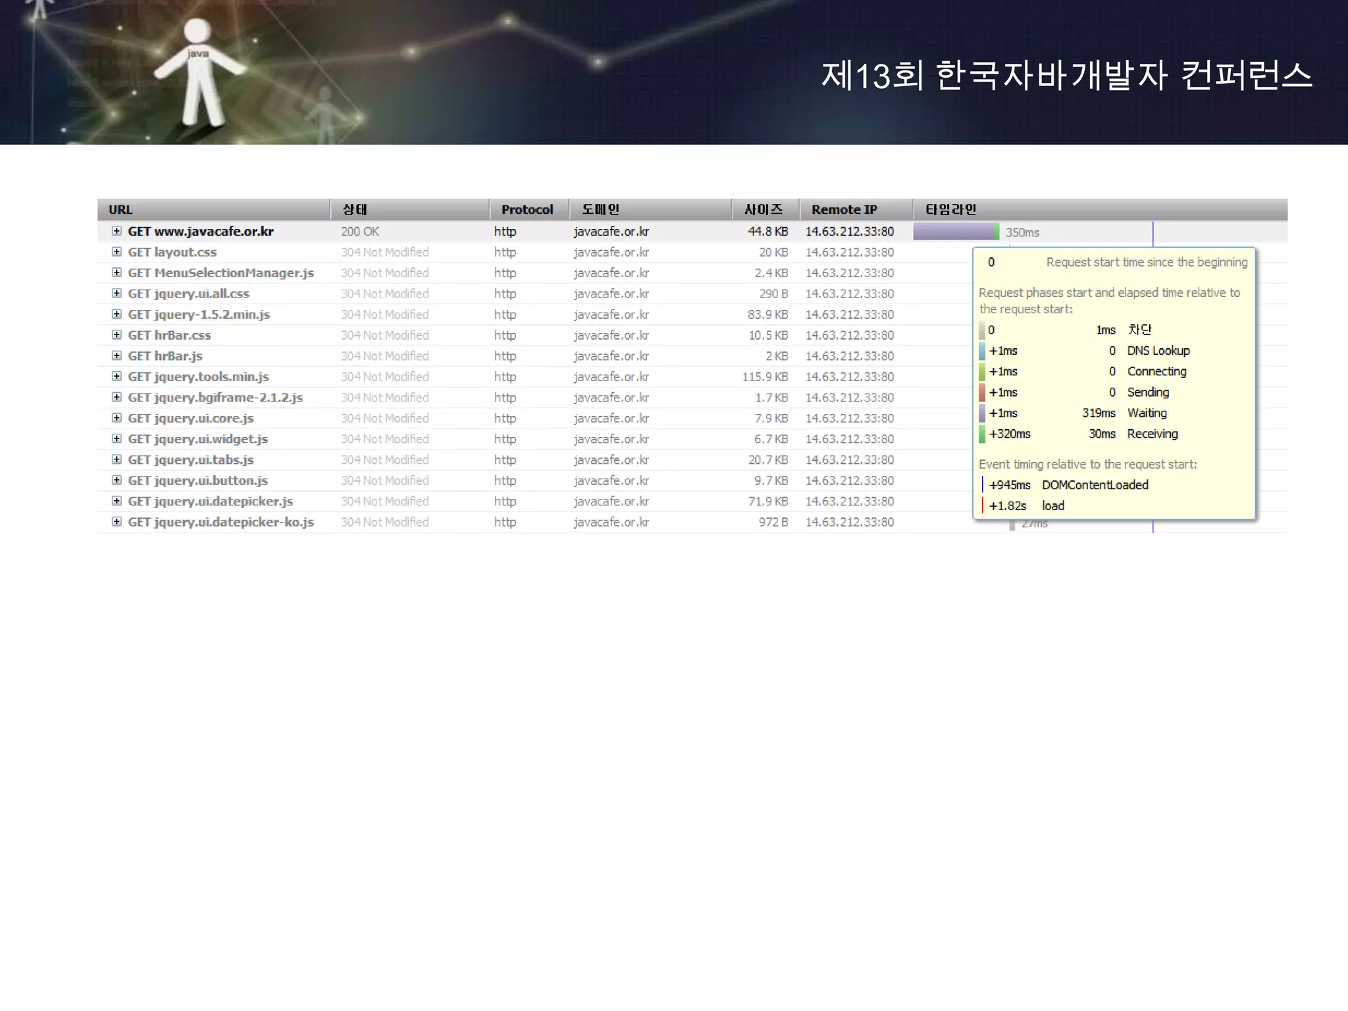Click the 'Waiting' phase label in tooltip
This screenshot has width=1348, height=1011.
click(x=1147, y=413)
